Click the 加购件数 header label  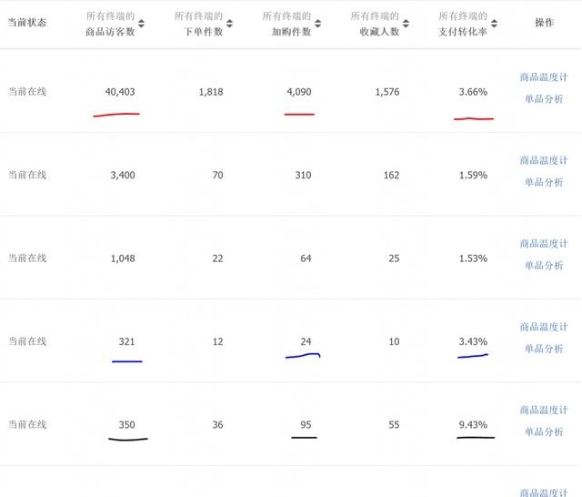[291, 32]
